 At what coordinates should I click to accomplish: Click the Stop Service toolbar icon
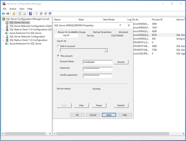[46, 13]
